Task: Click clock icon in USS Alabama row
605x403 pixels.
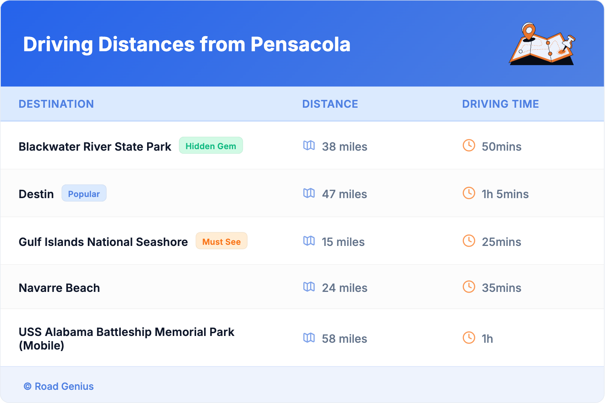Action: (469, 338)
